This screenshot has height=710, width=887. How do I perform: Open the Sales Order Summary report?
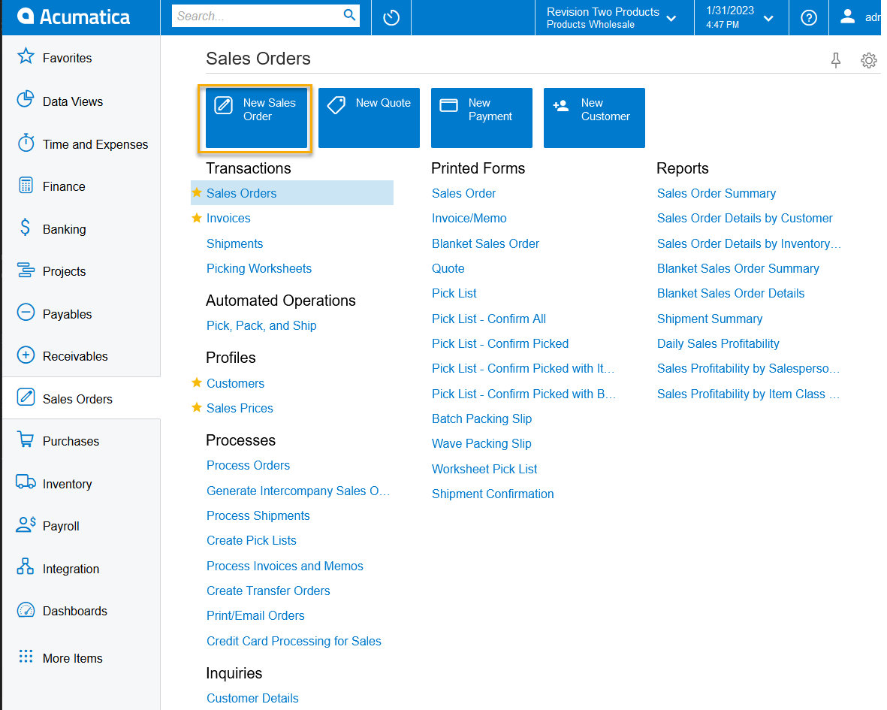click(717, 194)
